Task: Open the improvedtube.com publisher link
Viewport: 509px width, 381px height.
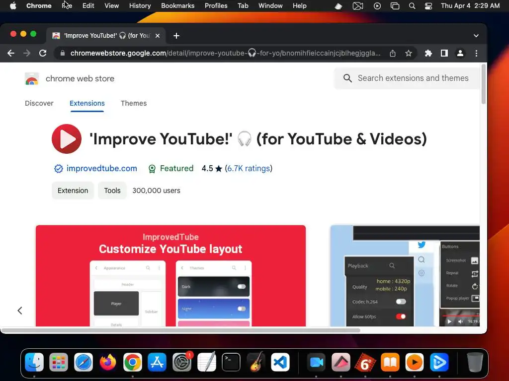Action: point(101,169)
